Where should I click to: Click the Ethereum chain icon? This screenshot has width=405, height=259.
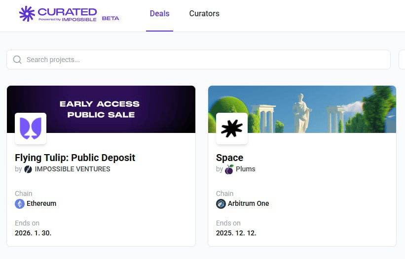(20, 204)
